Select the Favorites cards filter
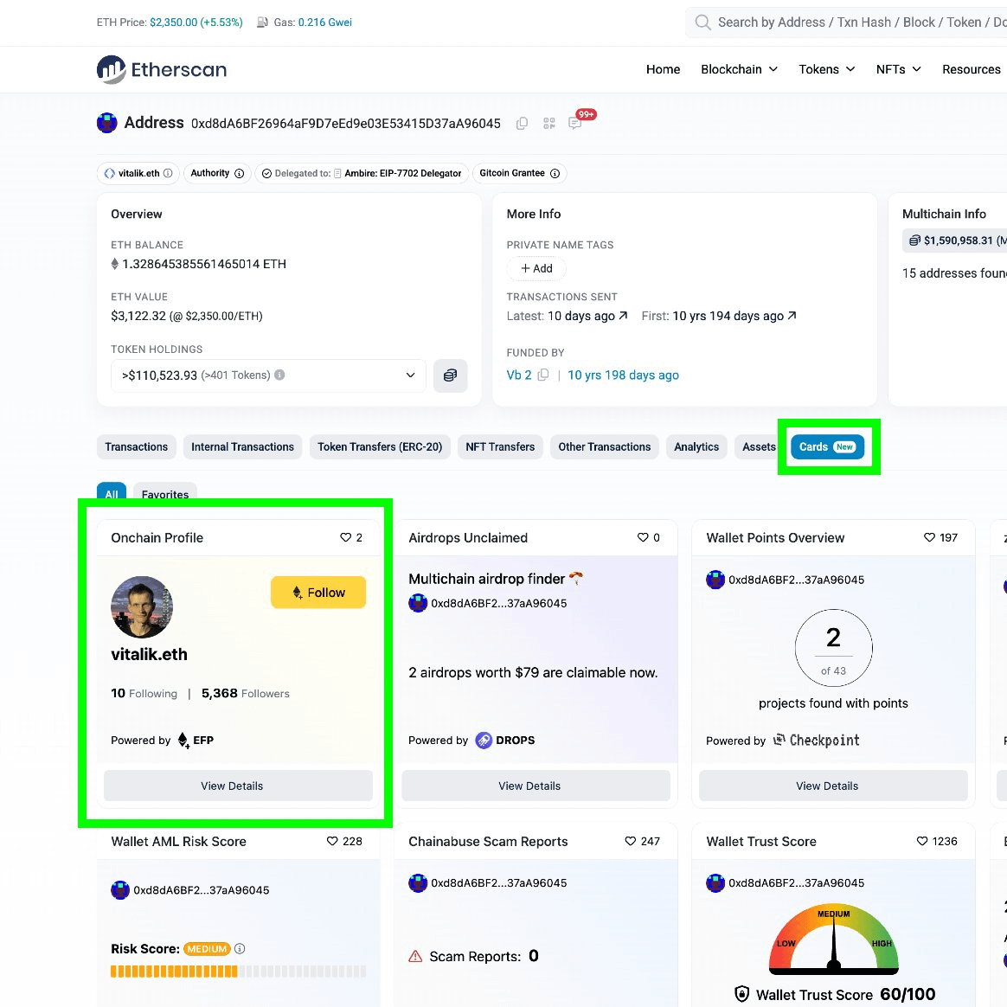1007x1007 pixels. 165,492
